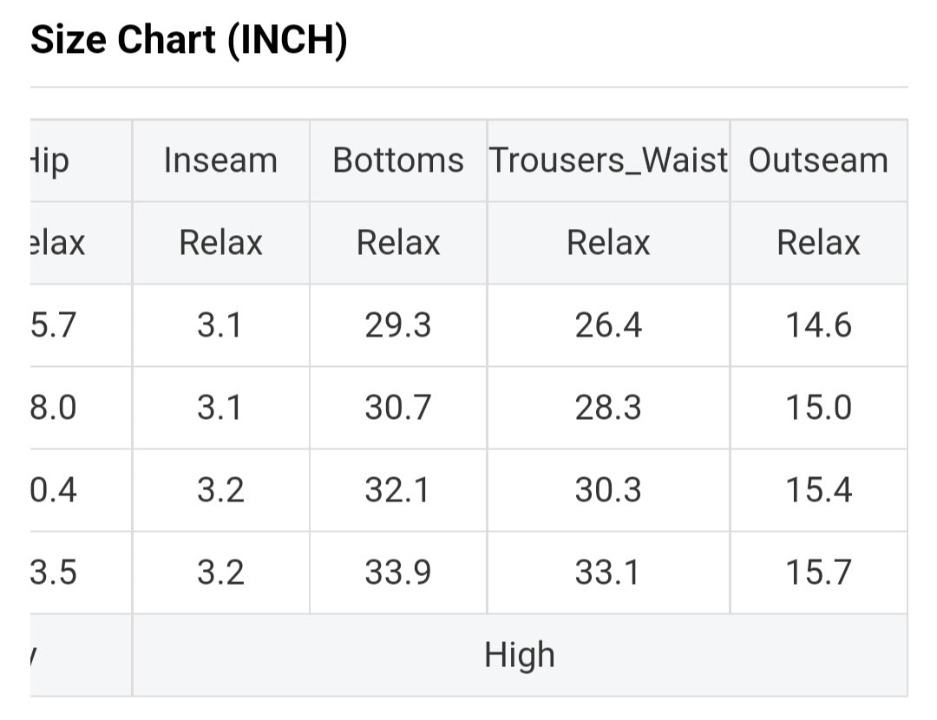Select the Outseam value 14.6
The width and height of the screenshot is (937, 720).
pos(818,325)
